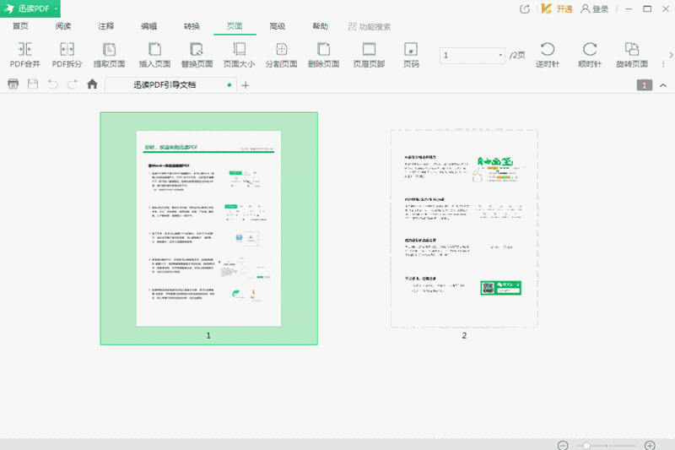
Task: Switch to the 页面 tab
Action: (235, 26)
